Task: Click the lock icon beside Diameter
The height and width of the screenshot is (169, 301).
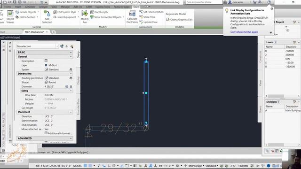Action: coord(71,86)
